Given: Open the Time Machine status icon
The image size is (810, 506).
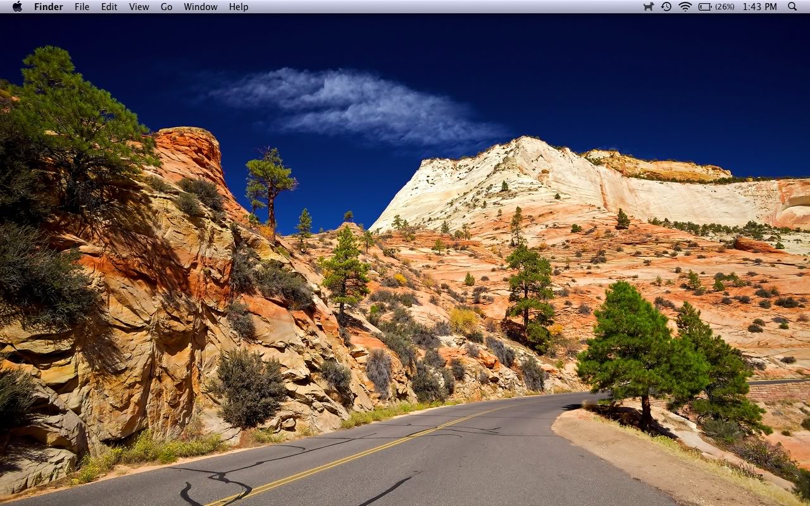Looking at the screenshot, I should click(666, 6).
